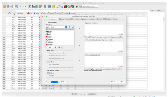Click the prevexp column header in data grid
Screen dimensions: 168x97
(65, 13)
